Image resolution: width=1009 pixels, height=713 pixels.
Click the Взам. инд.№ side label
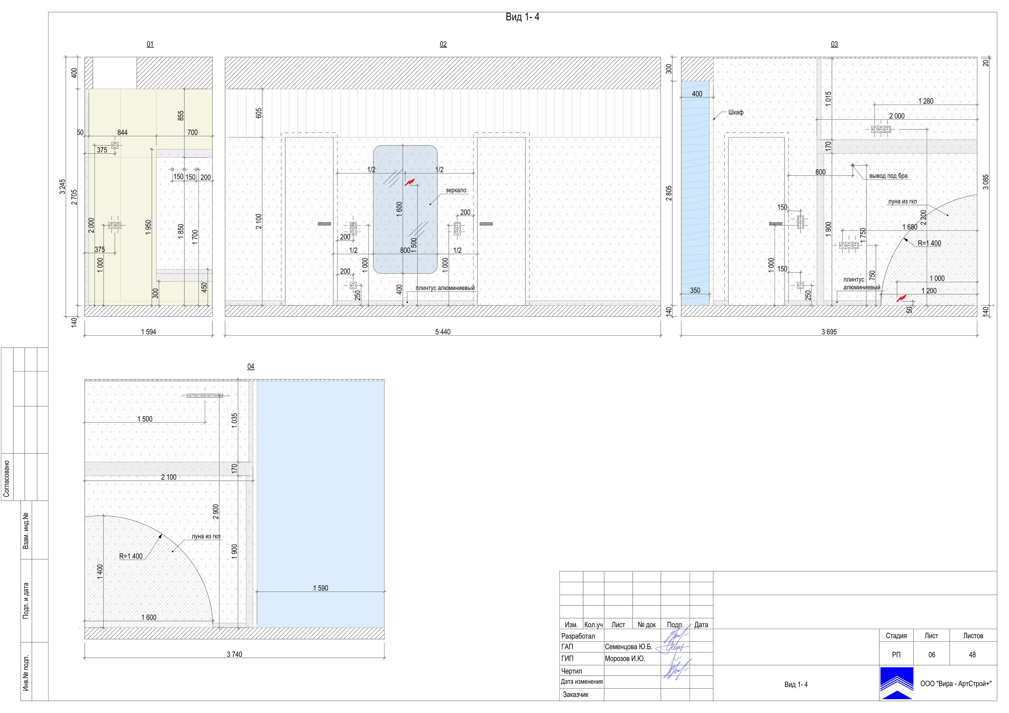pyautogui.click(x=26, y=530)
